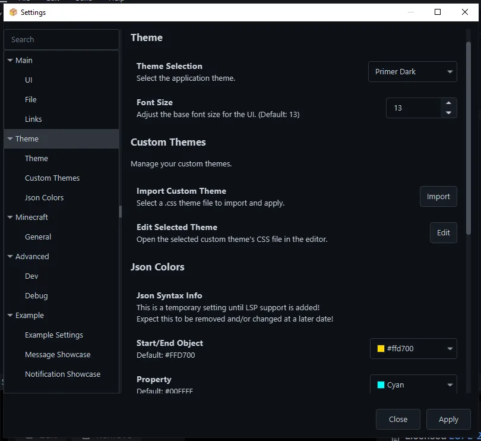Open the Debug settings page
Screen dimensions: 481x441
tap(36, 296)
